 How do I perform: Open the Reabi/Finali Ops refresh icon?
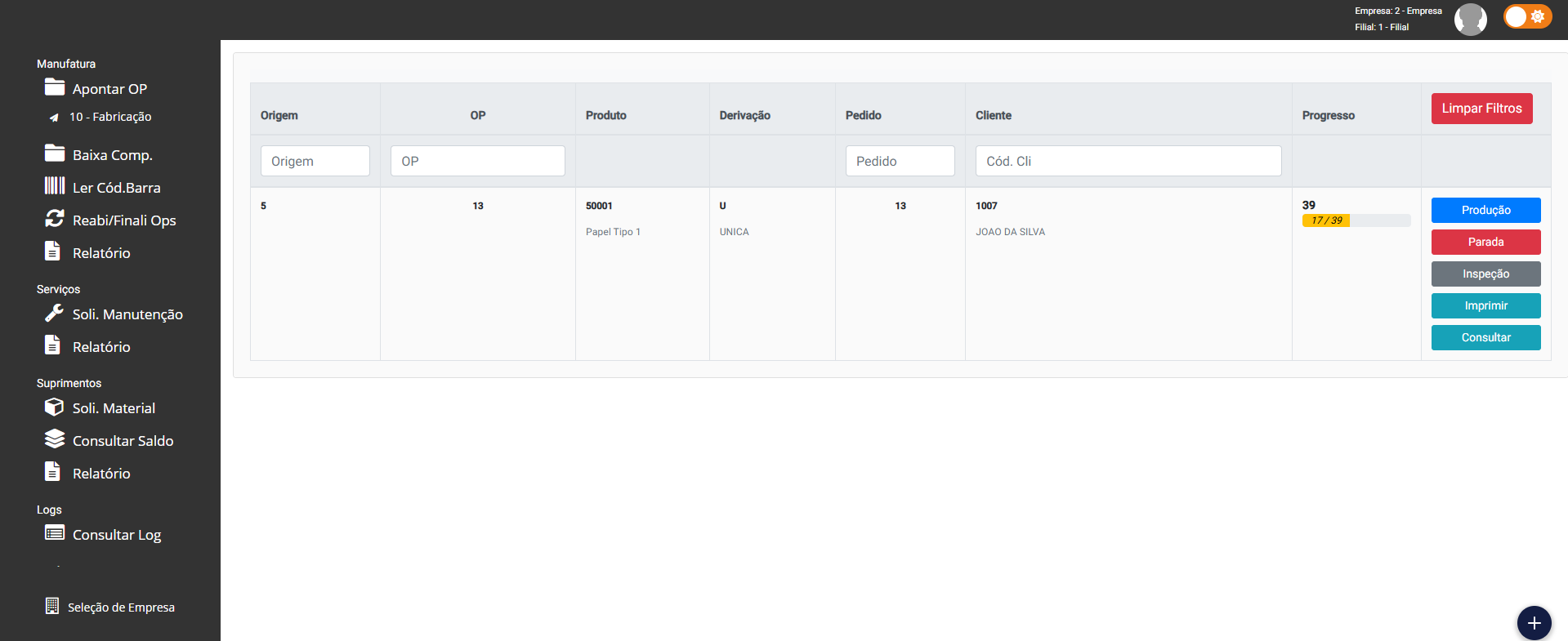tap(55, 219)
